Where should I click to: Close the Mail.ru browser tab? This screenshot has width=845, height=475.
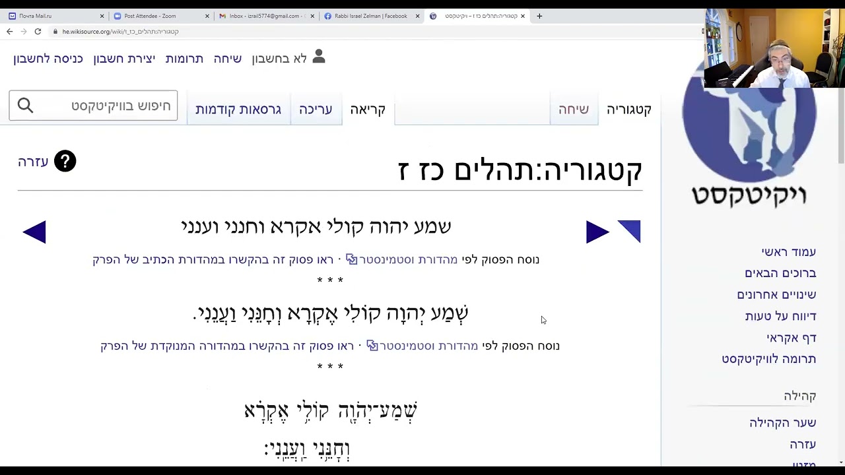click(x=102, y=16)
